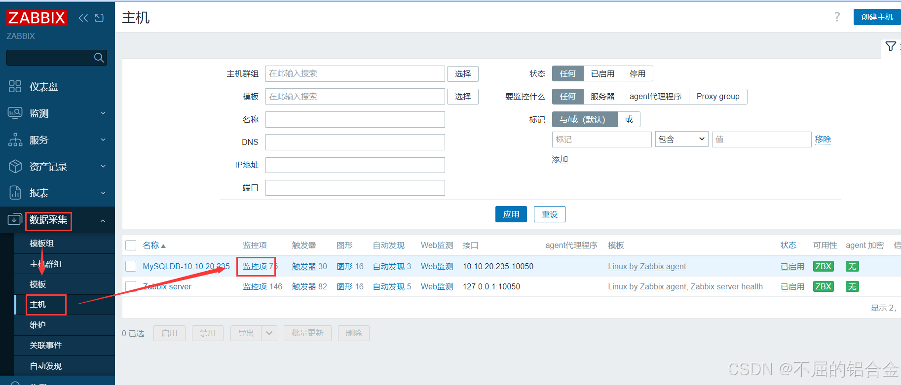The height and width of the screenshot is (385, 901).
Task: Click the 主机群组 search field
Action: click(x=355, y=73)
